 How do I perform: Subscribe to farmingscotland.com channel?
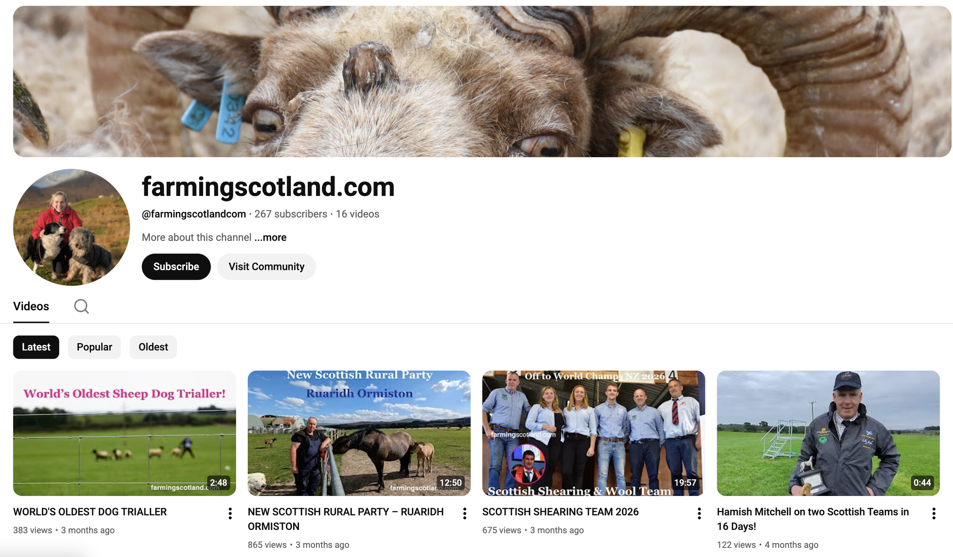[x=176, y=266]
